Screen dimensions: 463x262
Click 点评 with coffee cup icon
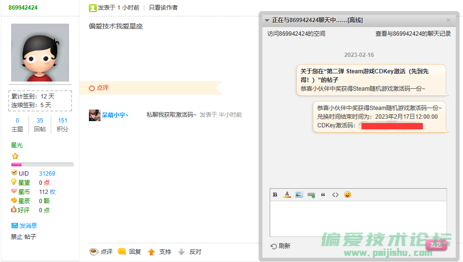(x=101, y=251)
